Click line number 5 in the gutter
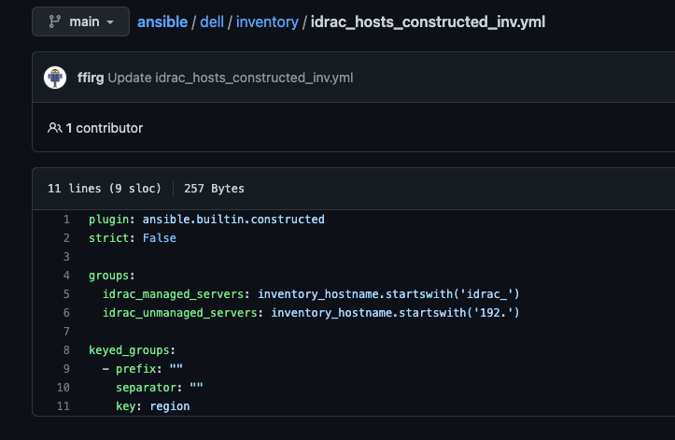Image resolution: width=675 pixels, height=440 pixels. (x=66, y=294)
